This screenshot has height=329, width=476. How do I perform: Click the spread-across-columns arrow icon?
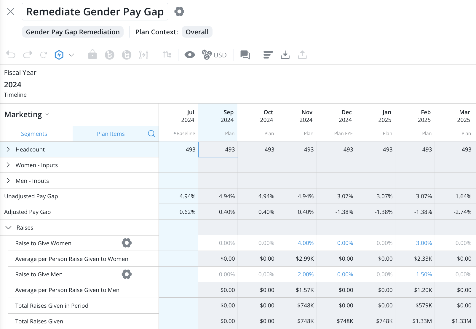coord(144,55)
